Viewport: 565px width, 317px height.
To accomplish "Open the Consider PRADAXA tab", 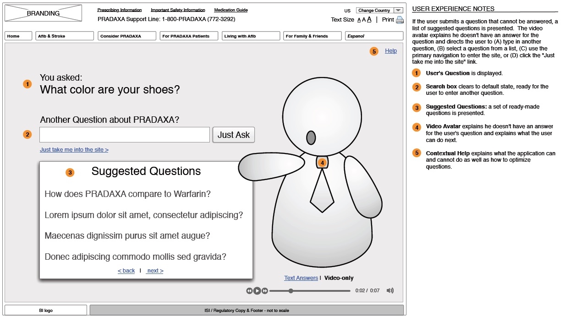I will tap(127, 36).
